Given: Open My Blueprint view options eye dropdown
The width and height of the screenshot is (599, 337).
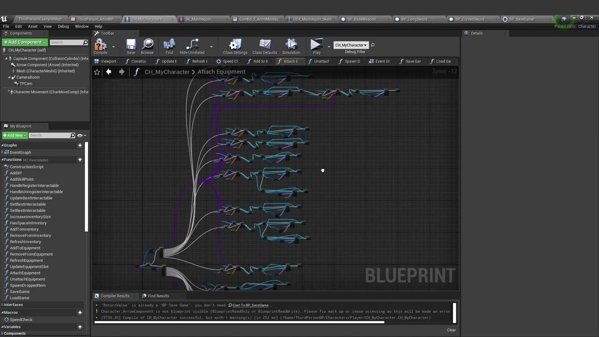Looking at the screenshot, I should point(81,135).
